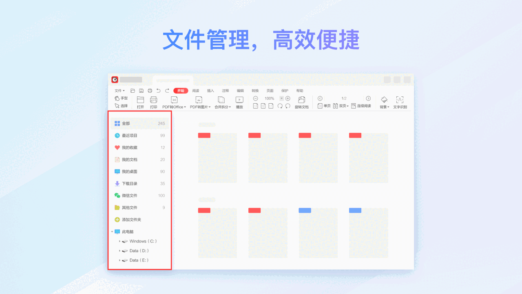This screenshot has width=522, height=294.
Task: Switch to the 注释 ribbon tab
Action: [x=225, y=91]
